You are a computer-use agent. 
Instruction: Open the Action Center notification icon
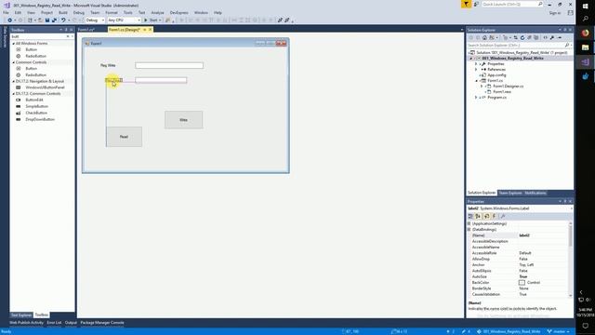pyautogui.click(x=585, y=326)
